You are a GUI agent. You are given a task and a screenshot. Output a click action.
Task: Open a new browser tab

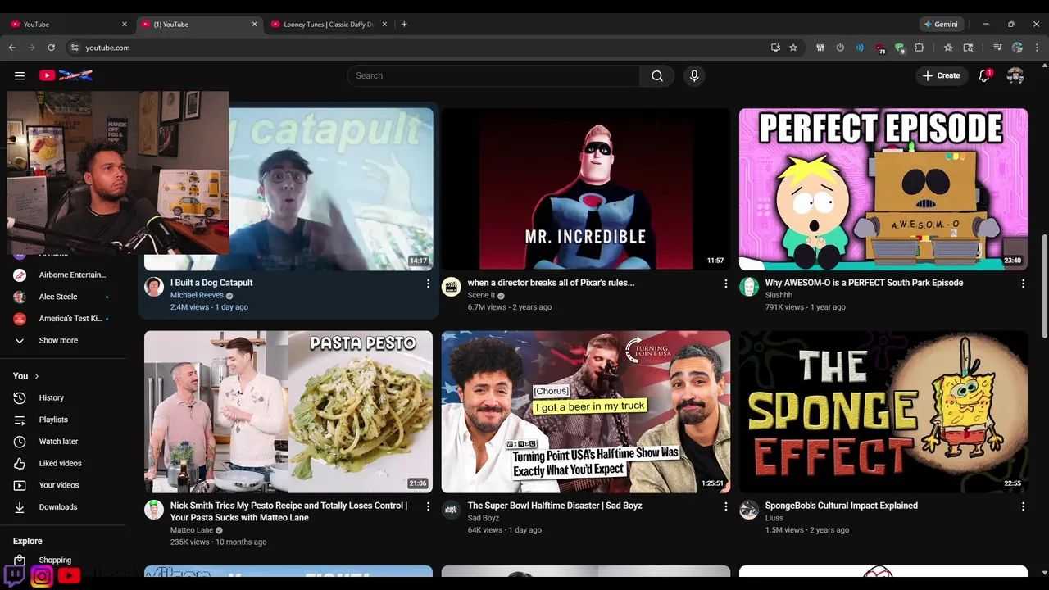(404, 25)
